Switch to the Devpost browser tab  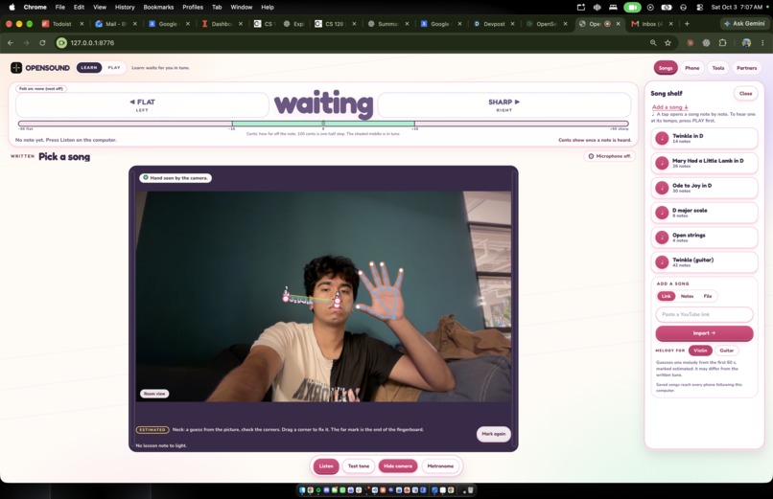coord(494,24)
